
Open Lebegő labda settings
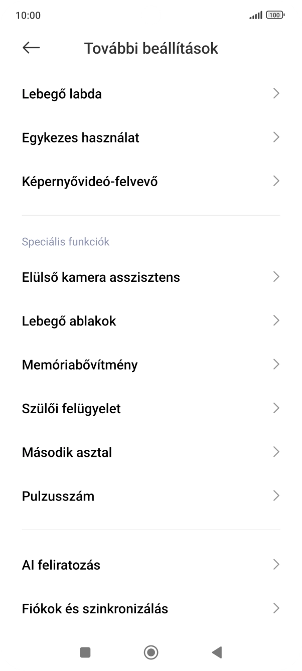(x=62, y=93)
